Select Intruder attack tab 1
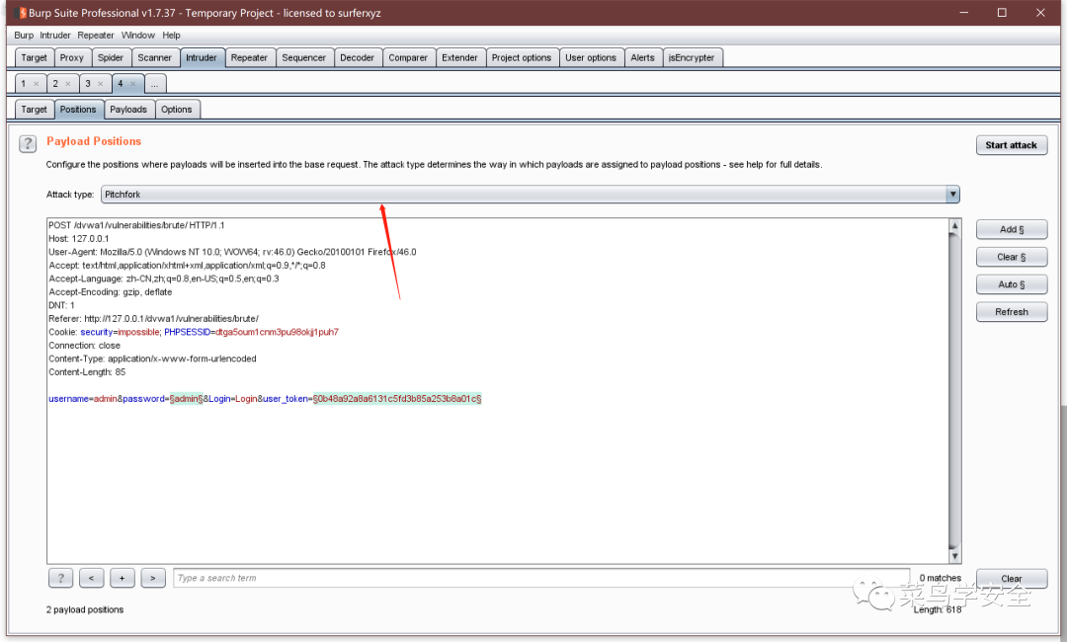 click(24, 84)
